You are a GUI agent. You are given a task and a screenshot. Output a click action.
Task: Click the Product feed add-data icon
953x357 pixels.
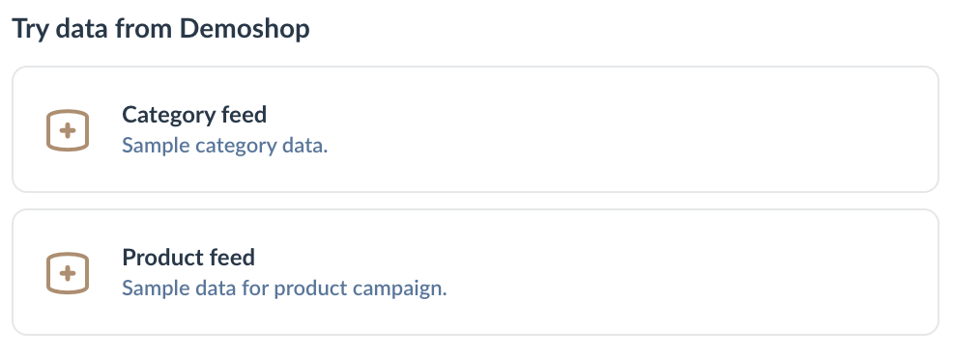(68, 273)
